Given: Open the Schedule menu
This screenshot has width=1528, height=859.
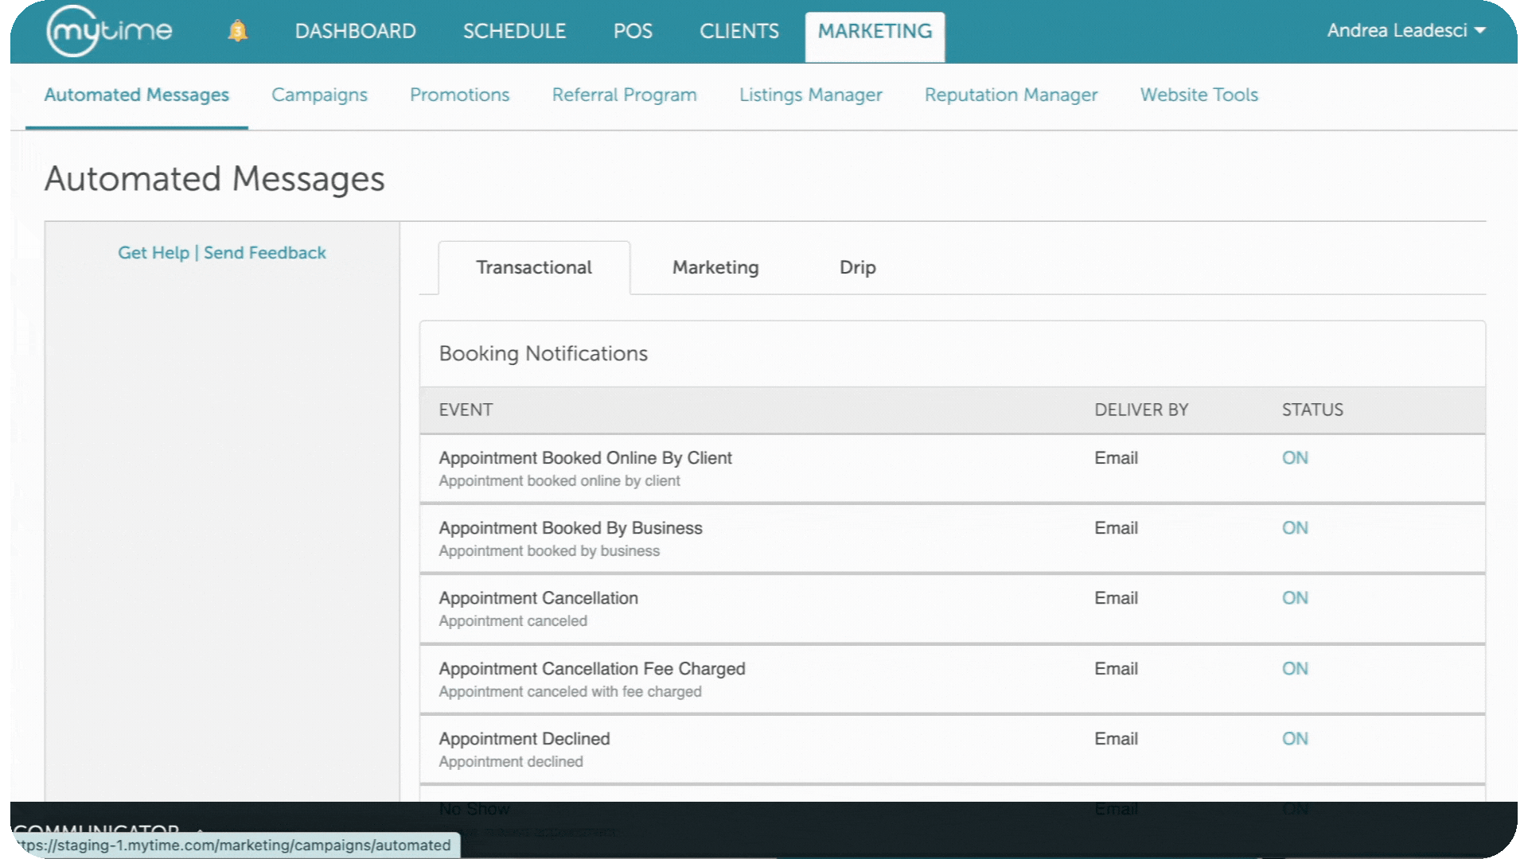Looking at the screenshot, I should (514, 31).
